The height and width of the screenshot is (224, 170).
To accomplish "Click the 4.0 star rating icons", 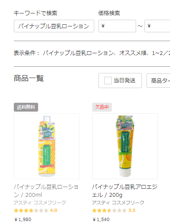I will pos(31,211).
